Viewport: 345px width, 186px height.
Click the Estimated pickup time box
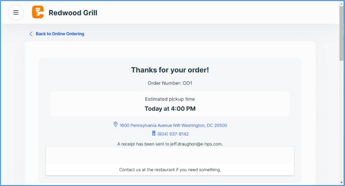[170, 104]
